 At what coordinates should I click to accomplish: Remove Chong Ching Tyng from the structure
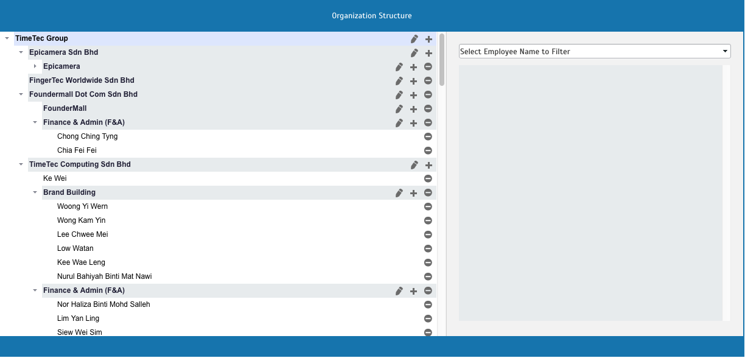(x=428, y=137)
